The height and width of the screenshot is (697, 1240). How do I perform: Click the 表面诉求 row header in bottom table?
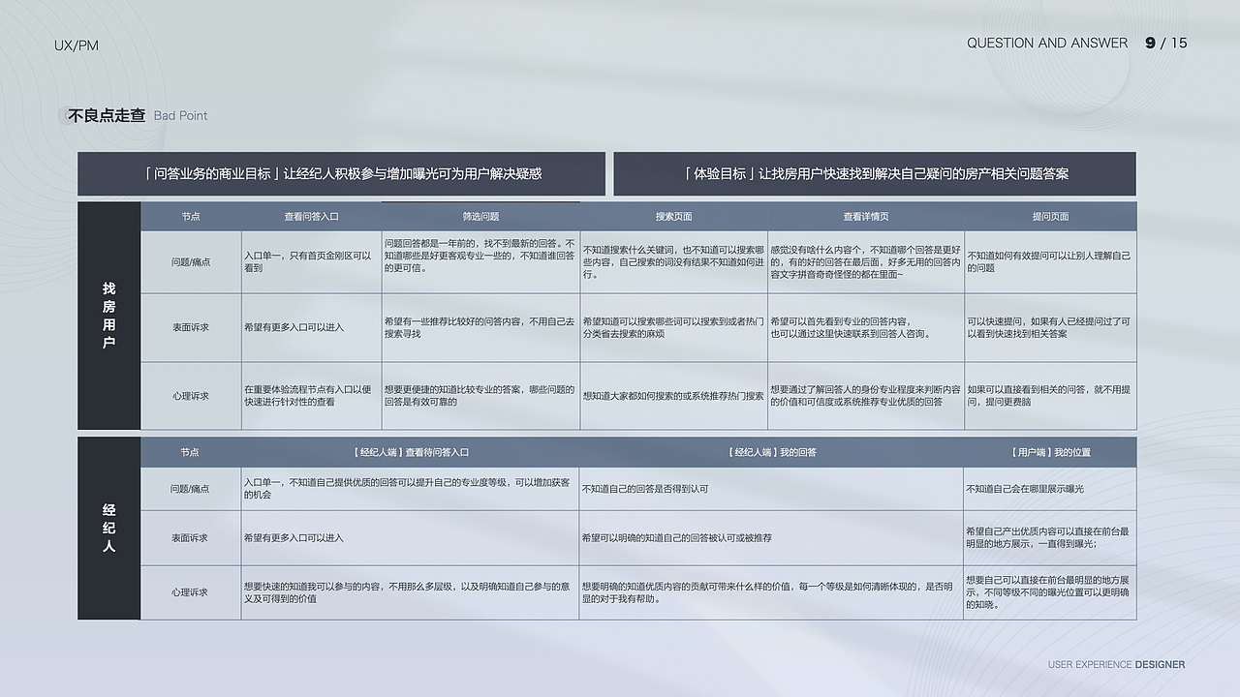click(191, 538)
